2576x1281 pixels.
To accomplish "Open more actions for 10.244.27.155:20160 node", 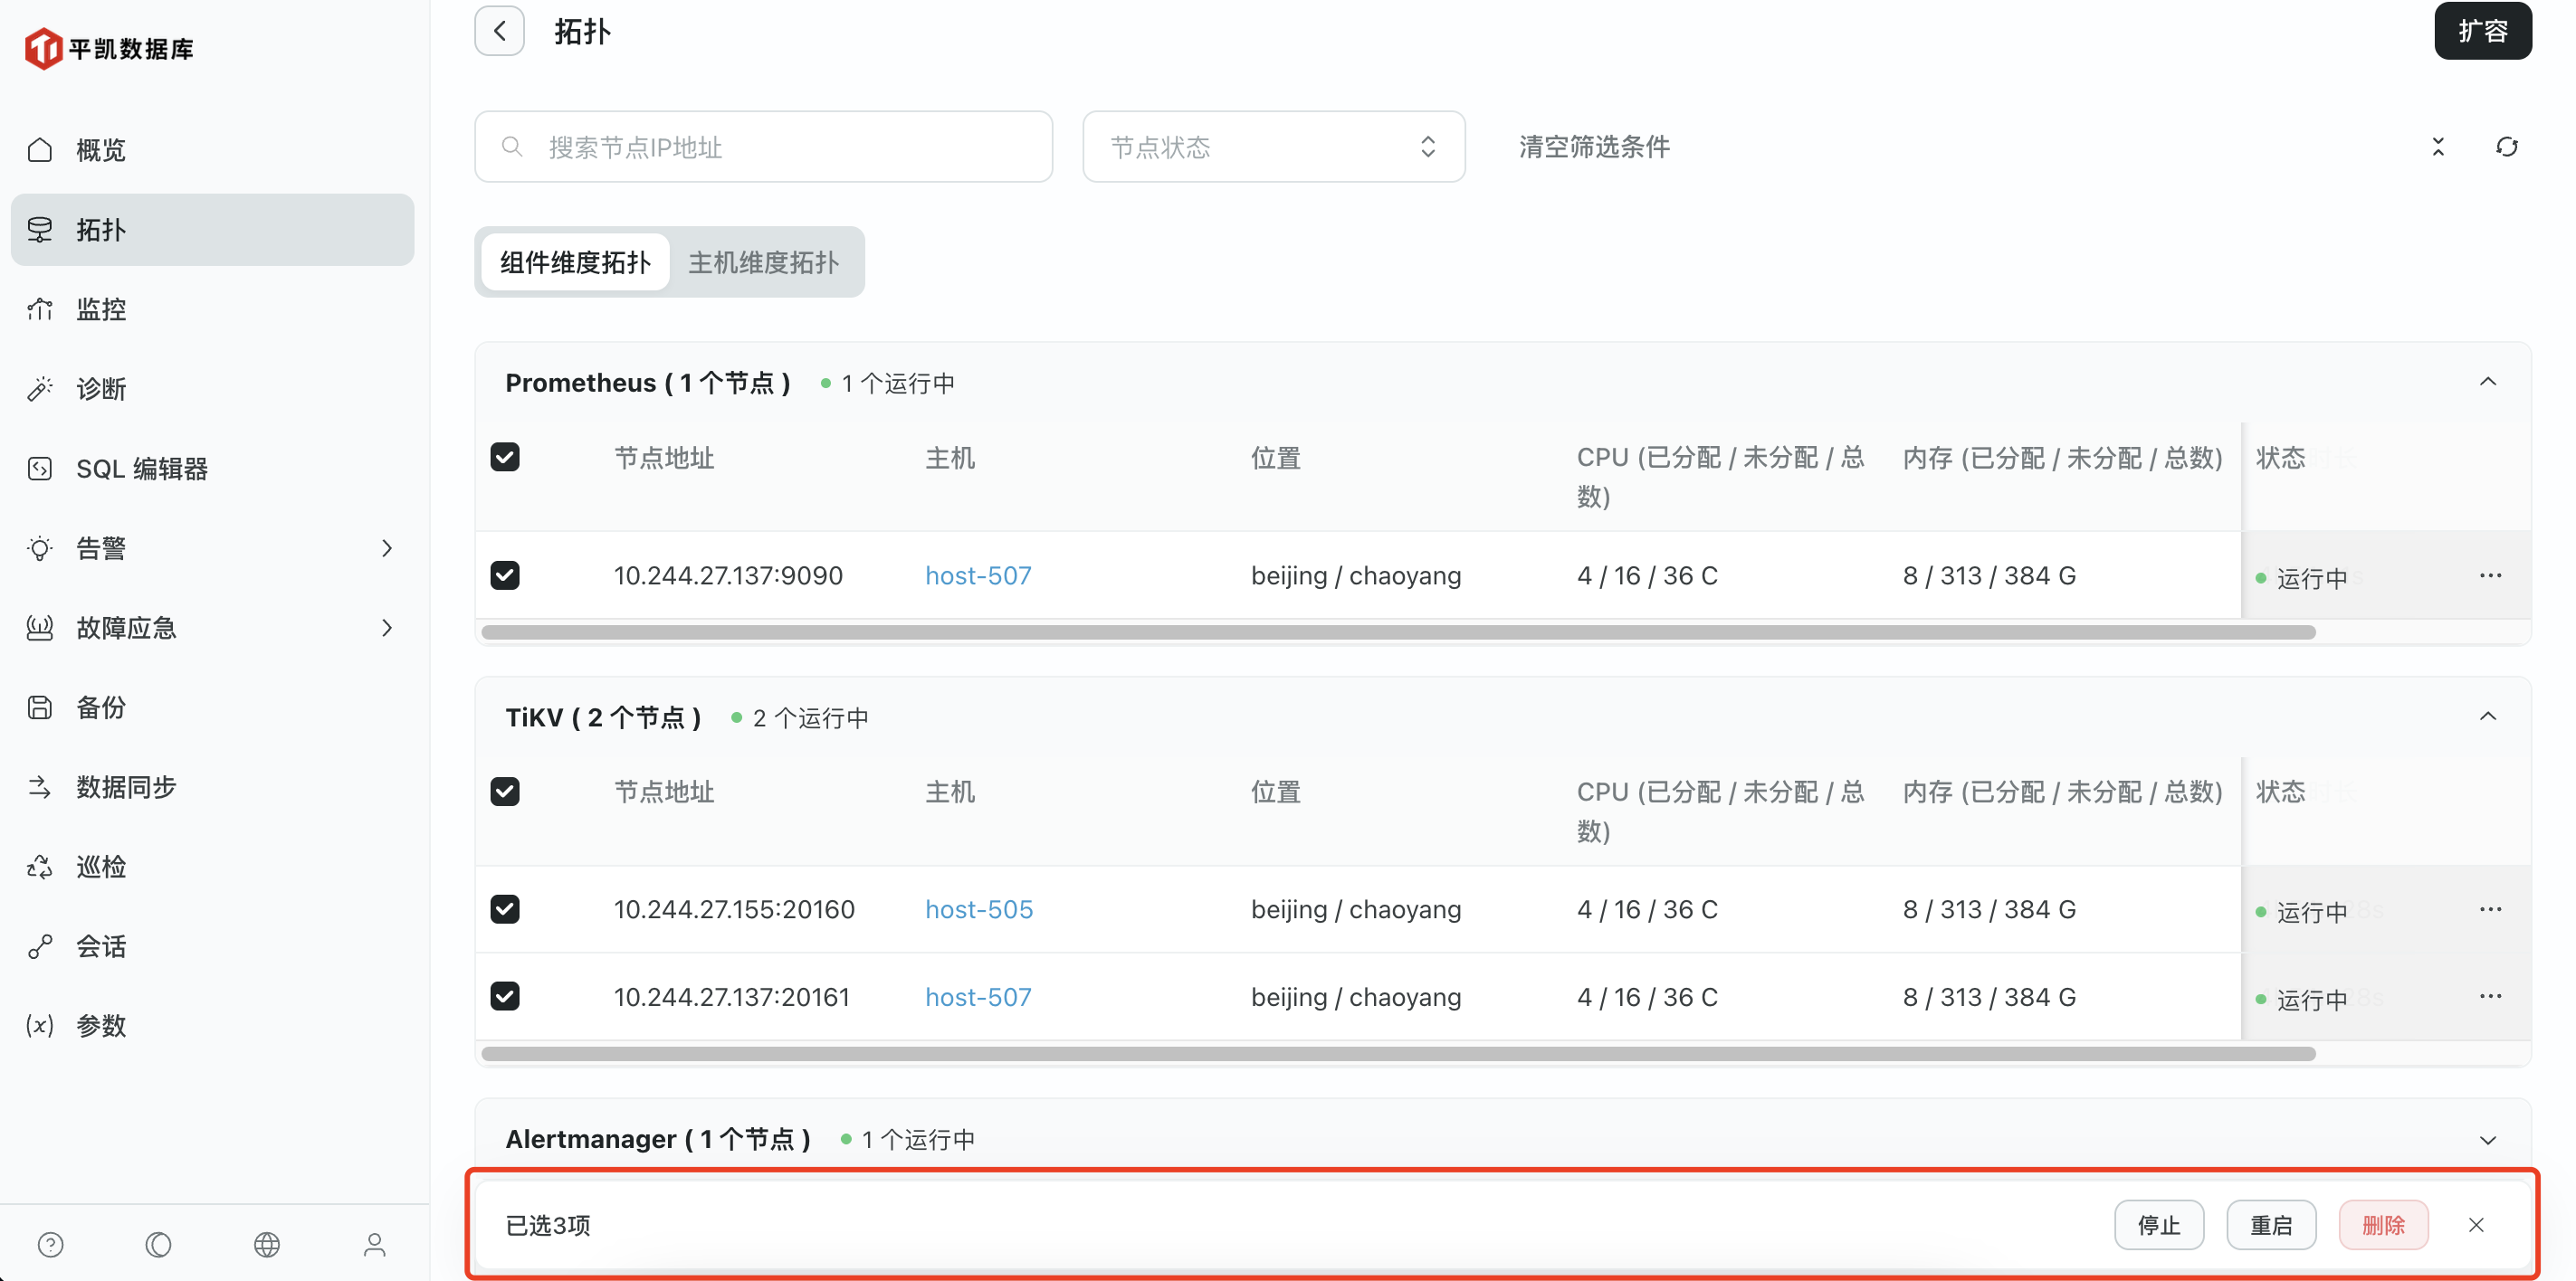I will pyautogui.click(x=2490, y=909).
